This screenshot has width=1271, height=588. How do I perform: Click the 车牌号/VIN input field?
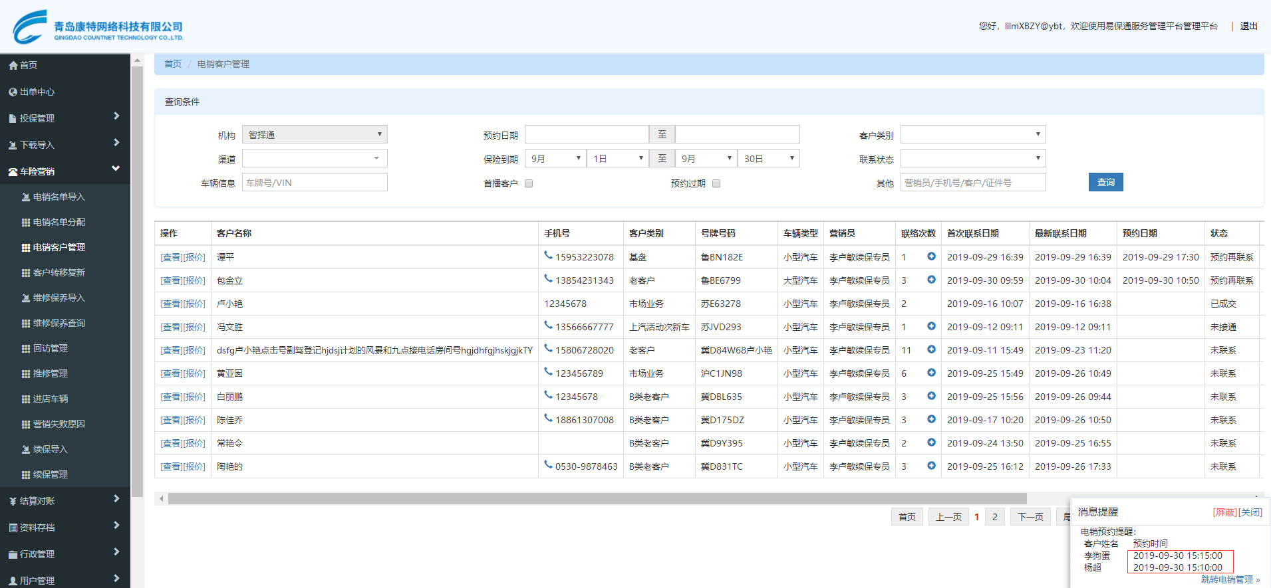click(x=315, y=183)
